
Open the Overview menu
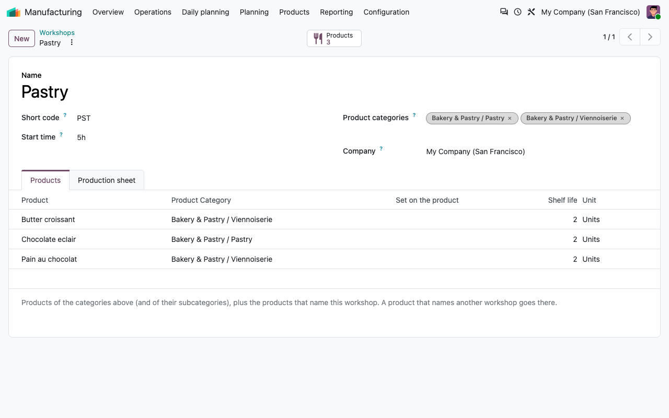pyautogui.click(x=108, y=12)
